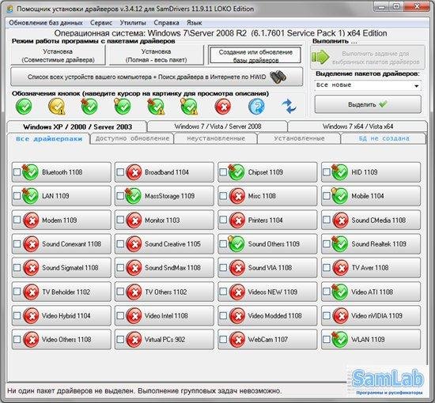Enable the Virtual PCs 902 checkbox
435x403 pixels.
click(x=120, y=340)
